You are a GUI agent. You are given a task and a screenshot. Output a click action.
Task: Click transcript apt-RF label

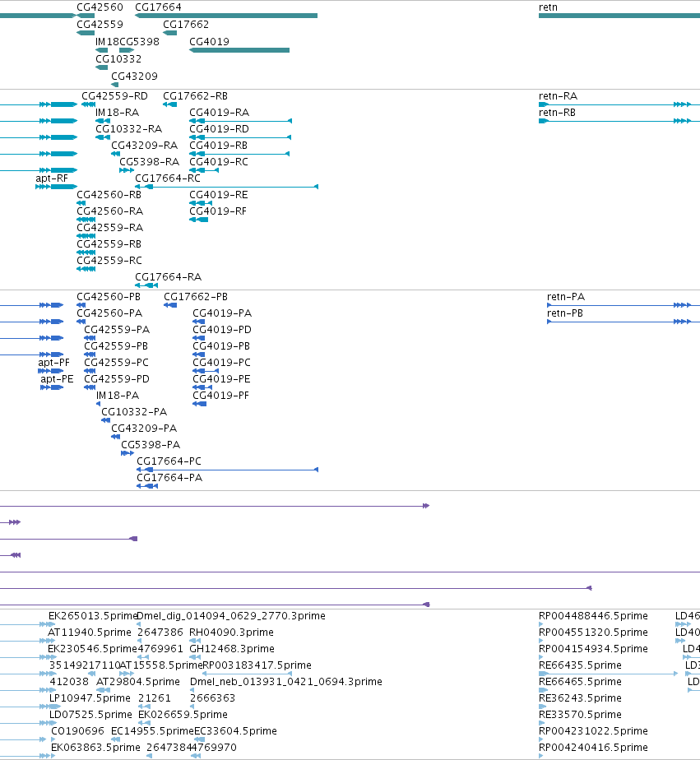click(x=52, y=178)
